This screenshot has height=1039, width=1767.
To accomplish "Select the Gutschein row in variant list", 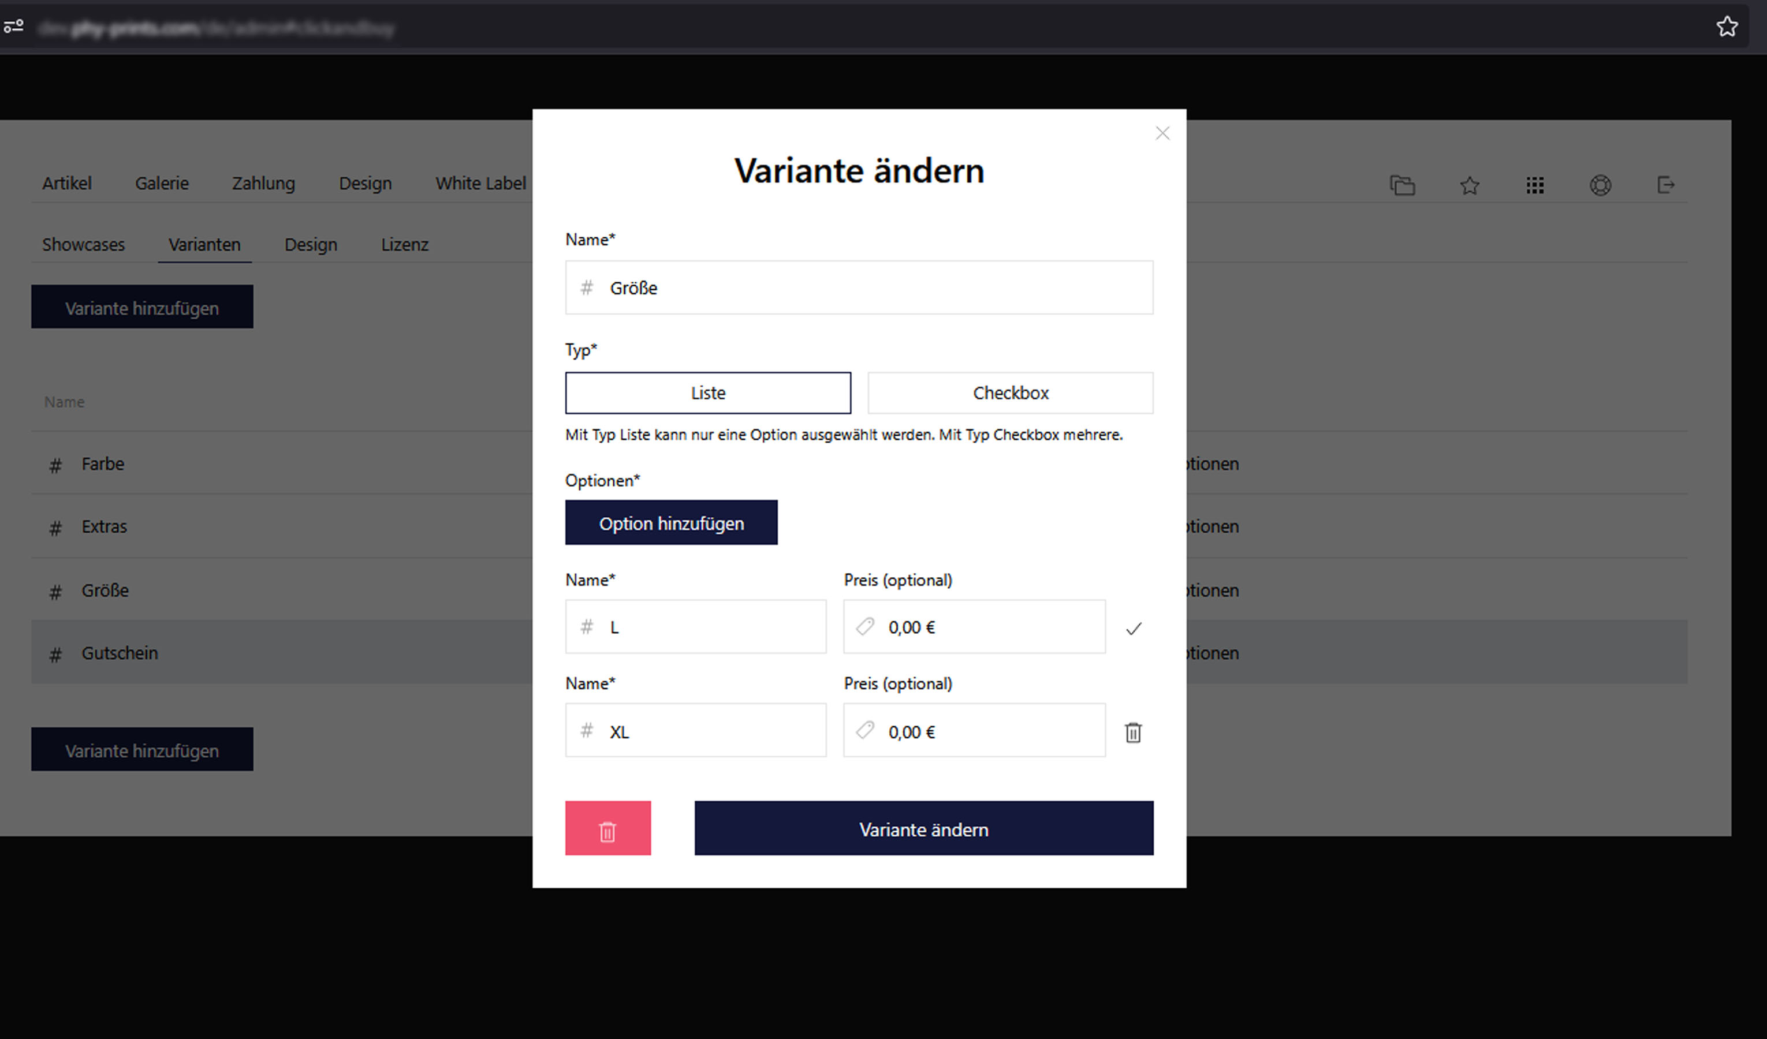I will (x=119, y=653).
